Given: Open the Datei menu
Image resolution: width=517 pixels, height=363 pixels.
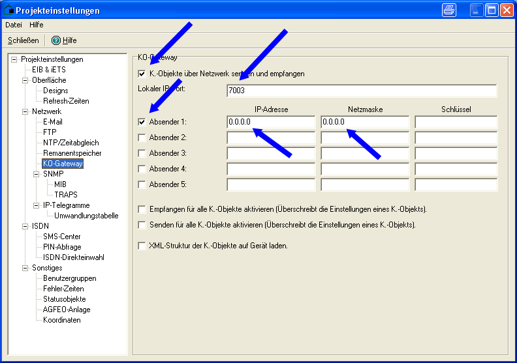Looking at the screenshot, I should pos(14,25).
